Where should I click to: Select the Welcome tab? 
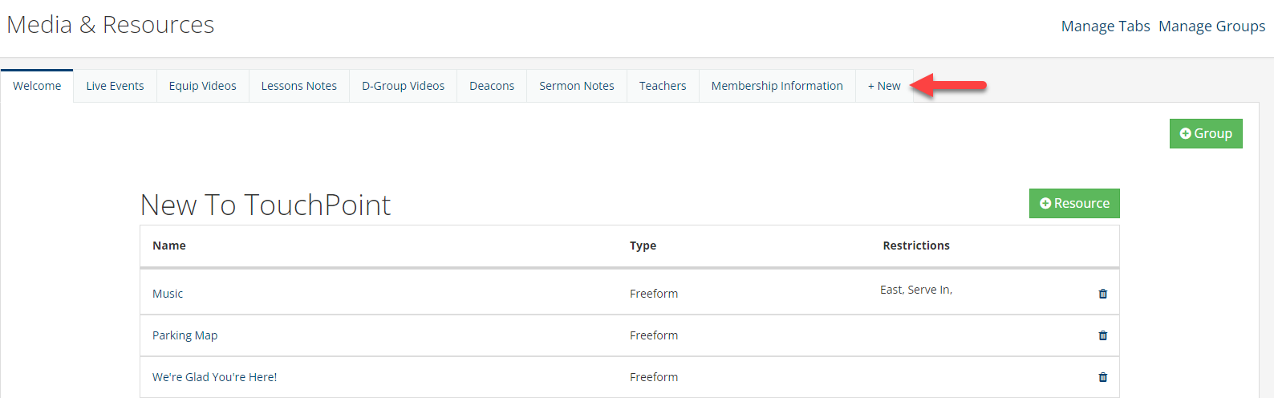[x=37, y=86]
